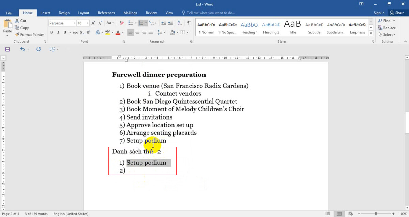This screenshot has height=217, width=409.
Task: Toggle Print Layout view
Action: [x=339, y=214]
